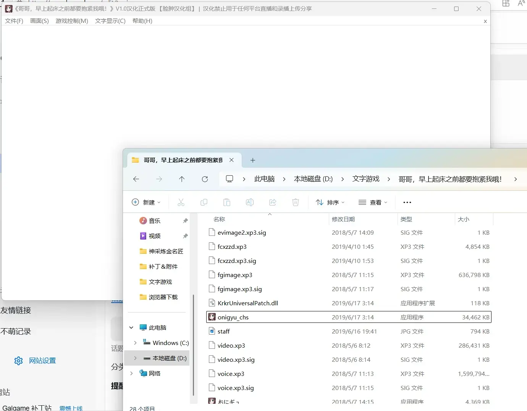527x411 pixels.
Task: Click the small x at menu bar right end
Action: (485, 21)
